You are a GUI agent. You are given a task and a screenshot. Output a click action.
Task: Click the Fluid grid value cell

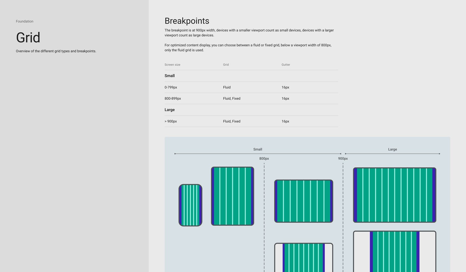pyautogui.click(x=226, y=87)
